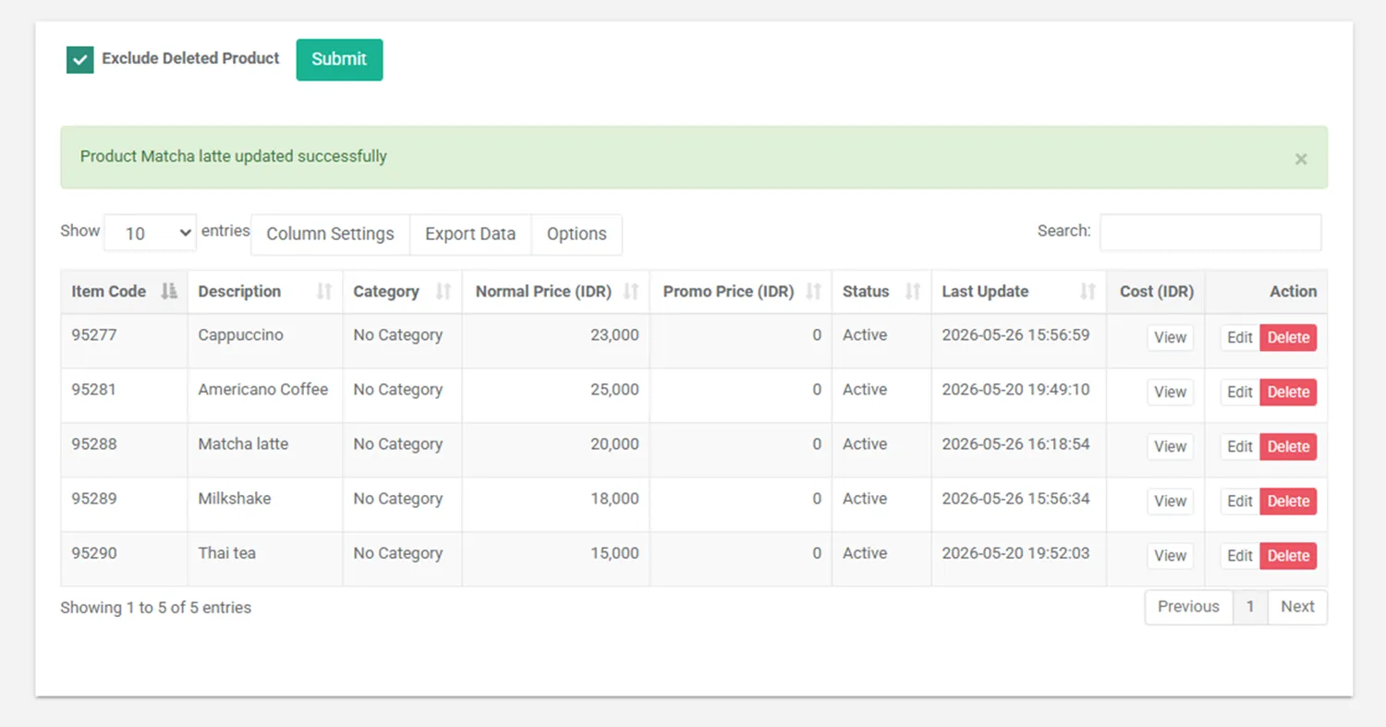
Task: Click timestamp 2026-05-26 15:56:34
Action: [x=1015, y=499]
